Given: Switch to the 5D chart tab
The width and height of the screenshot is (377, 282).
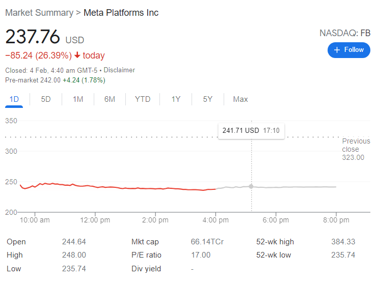Looking at the screenshot, I should [46, 99].
